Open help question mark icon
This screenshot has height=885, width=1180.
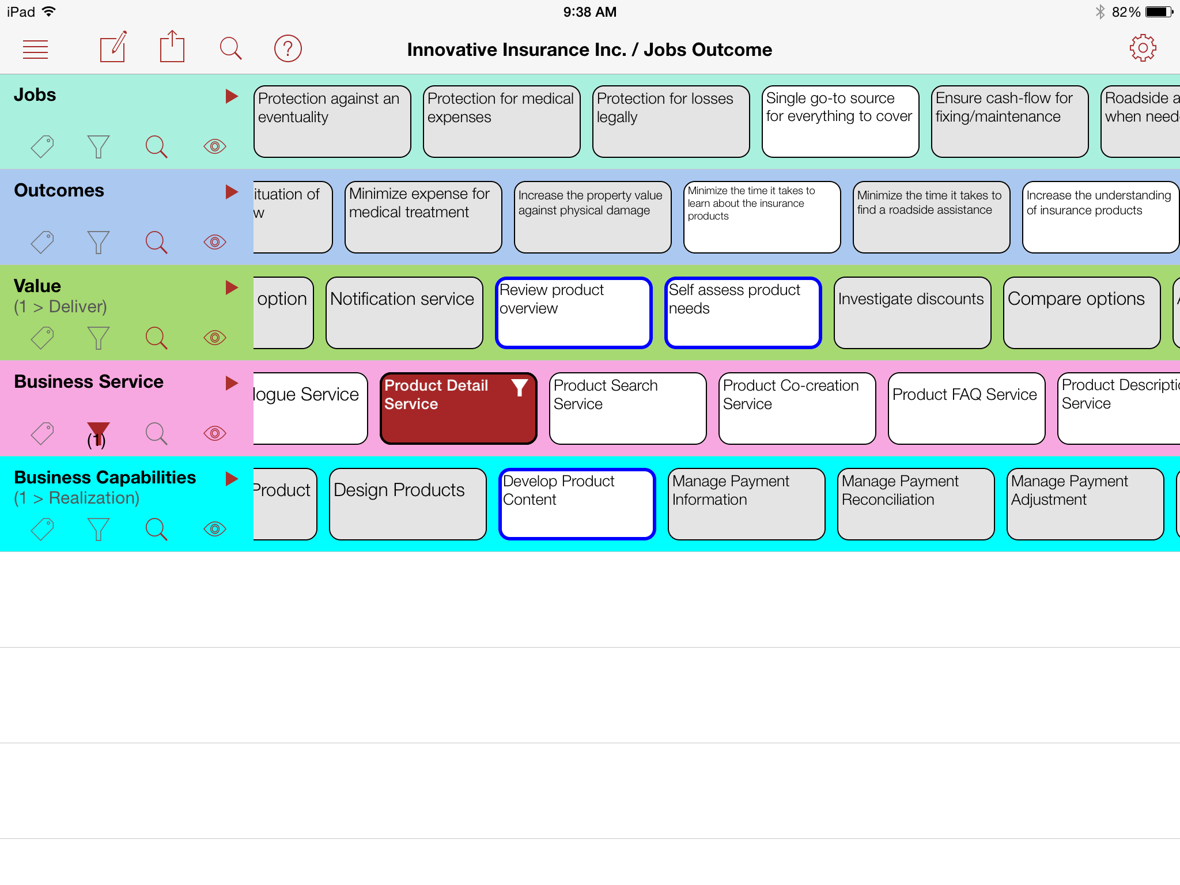(288, 48)
